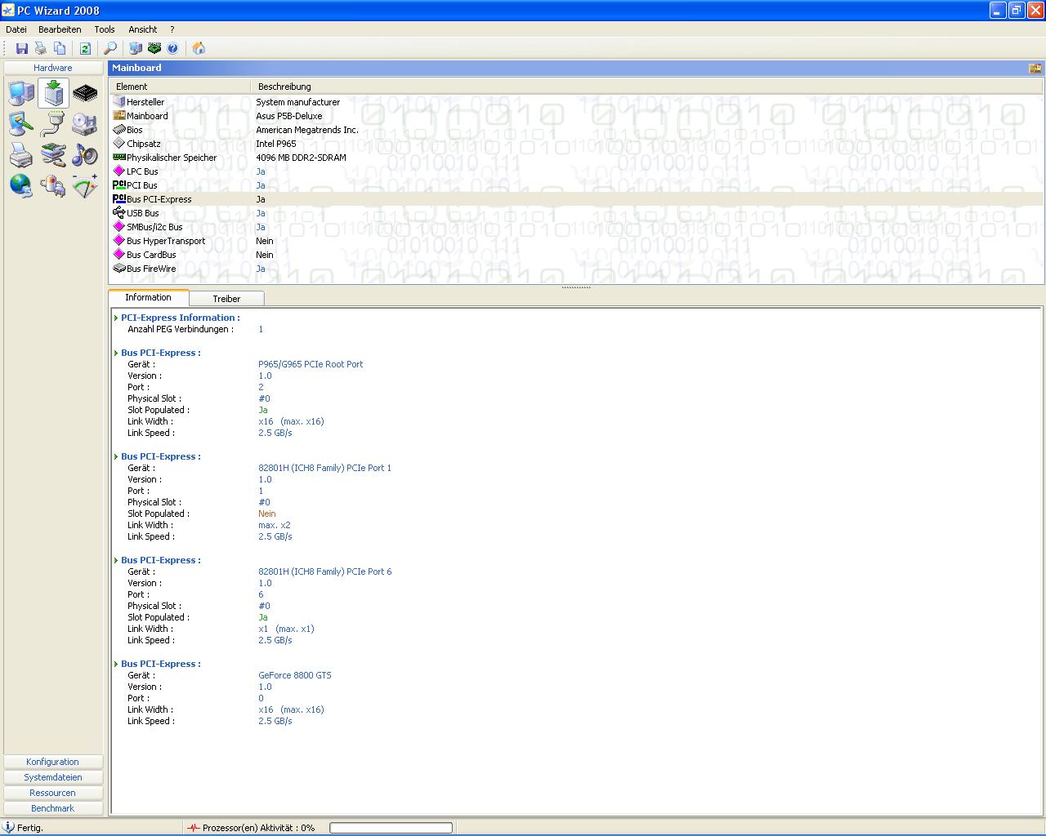The image size is (1046, 836).
Task: Click the magnifying glass search icon
Action: [110, 48]
